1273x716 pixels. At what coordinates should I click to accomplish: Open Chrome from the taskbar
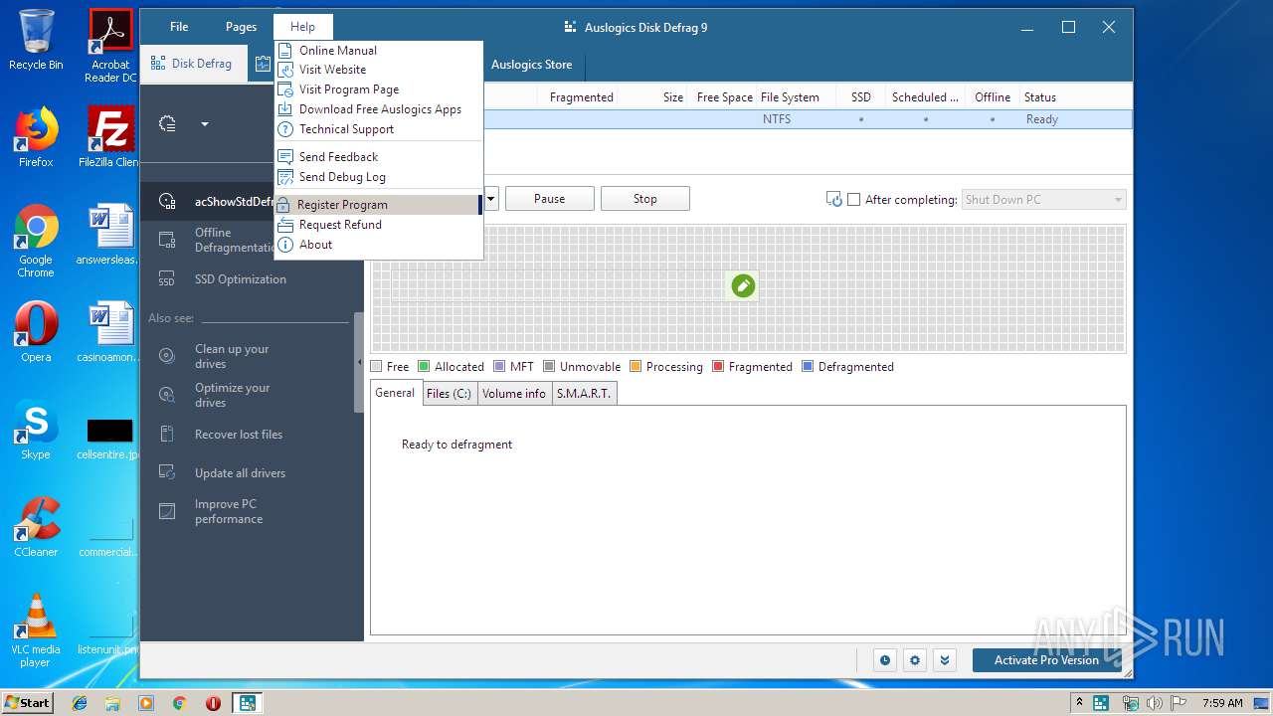[x=179, y=703]
